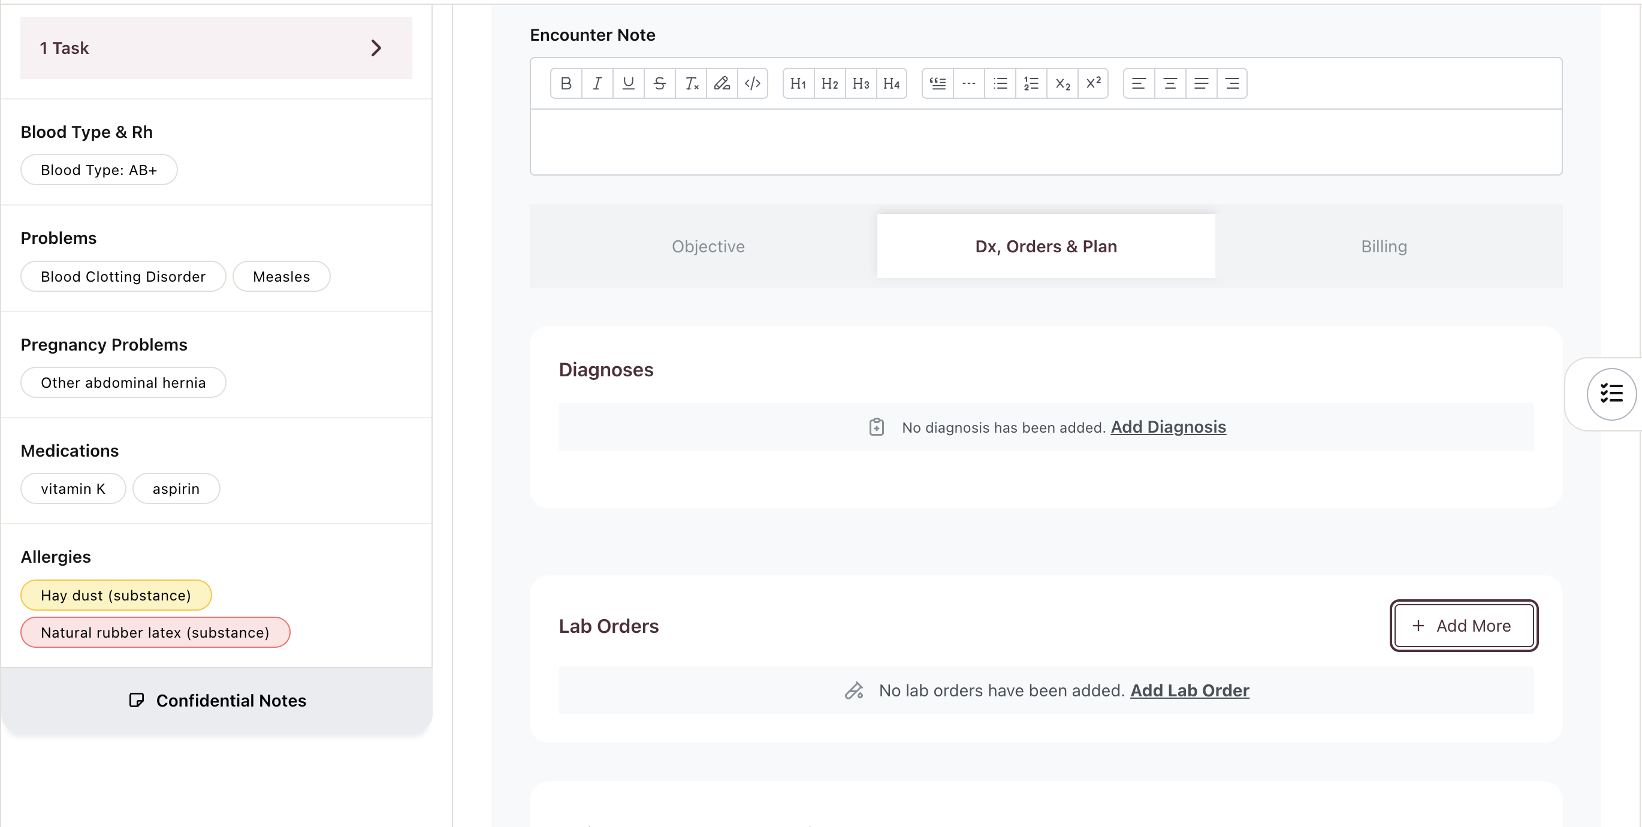Center align the note text
This screenshot has width=1642, height=827.
(1170, 83)
